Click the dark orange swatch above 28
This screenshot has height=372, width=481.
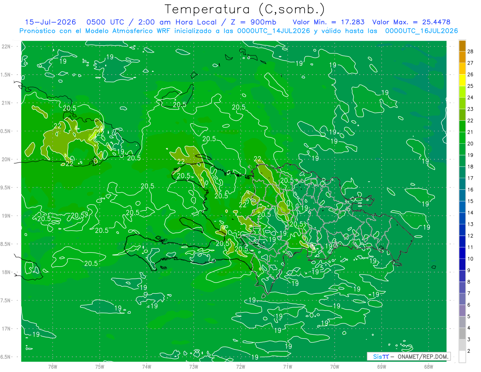tap(462, 46)
